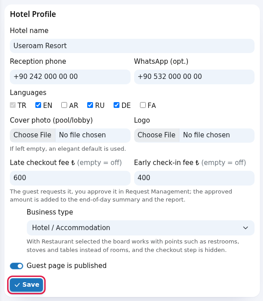Choose a file for Logo
263x301 pixels.
pyautogui.click(x=157, y=135)
